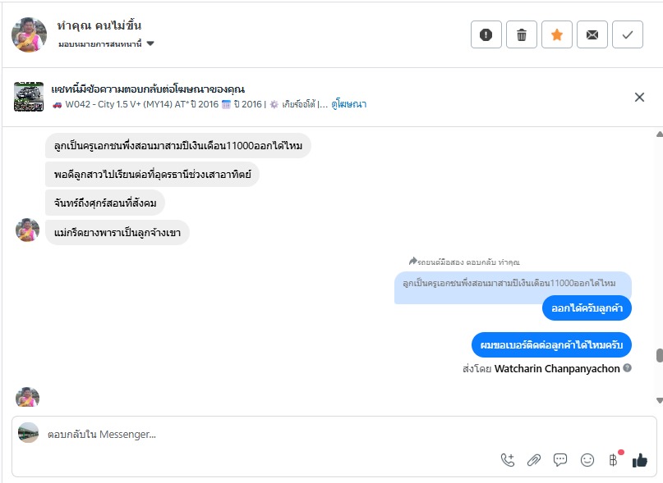Click scrollbar up arrow in chat
Viewport: 663px width, 483px height.
pyautogui.click(x=658, y=134)
